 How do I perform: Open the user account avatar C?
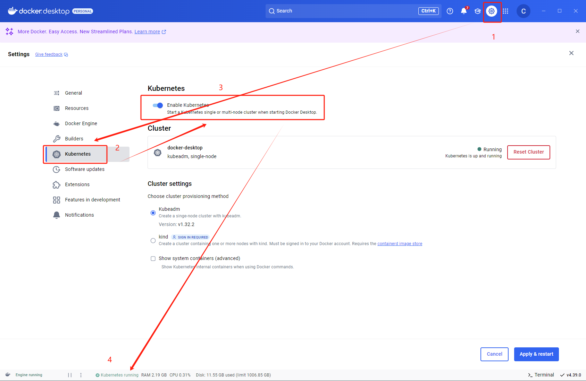click(x=524, y=11)
